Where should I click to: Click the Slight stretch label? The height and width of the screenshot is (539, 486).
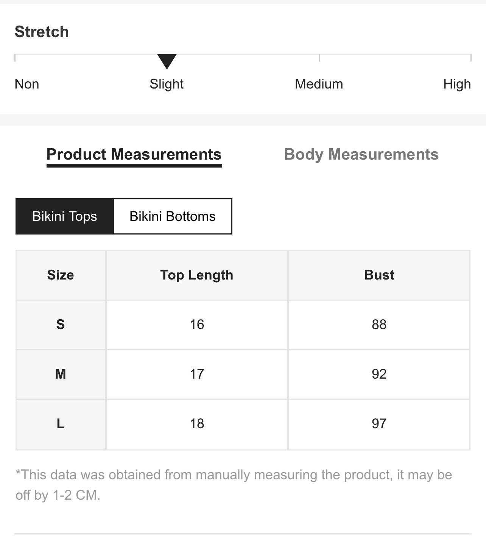click(x=167, y=84)
